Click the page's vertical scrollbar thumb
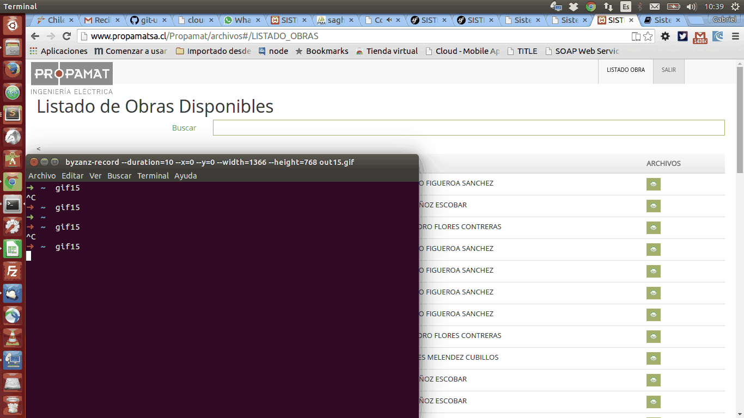Image resolution: width=744 pixels, height=418 pixels. (x=740, y=120)
